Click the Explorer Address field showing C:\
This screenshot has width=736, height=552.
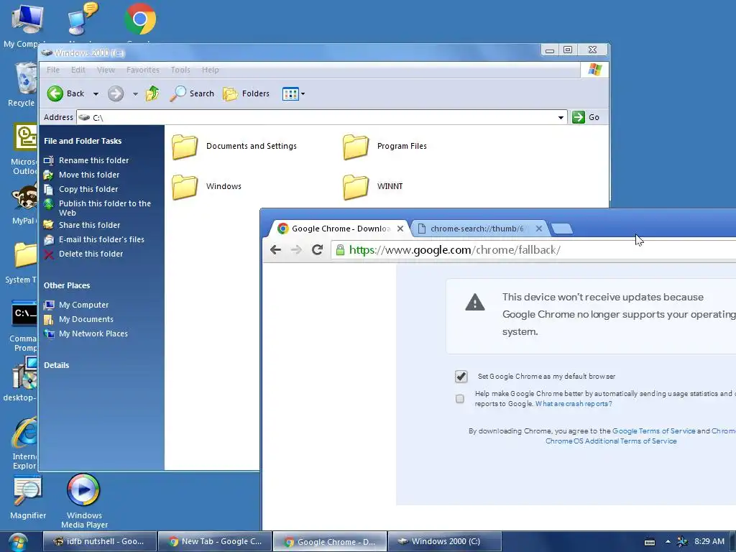tap(322, 117)
